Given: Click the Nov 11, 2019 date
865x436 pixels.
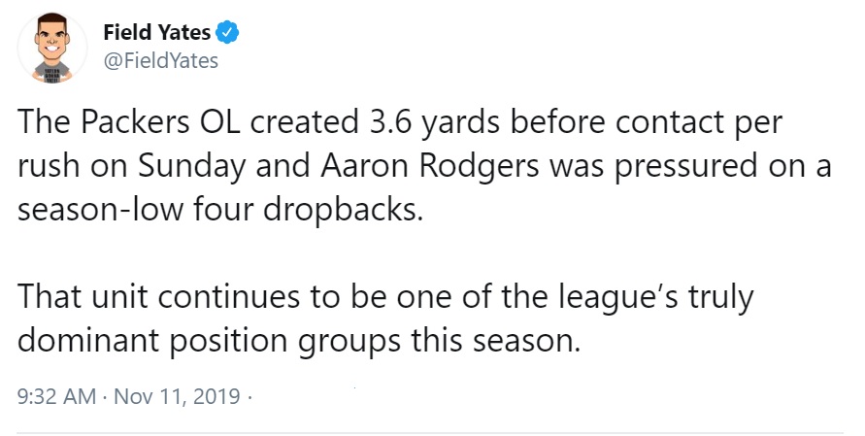Looking at the screenshot, I should pyautogui.click(x=177, y=396).
